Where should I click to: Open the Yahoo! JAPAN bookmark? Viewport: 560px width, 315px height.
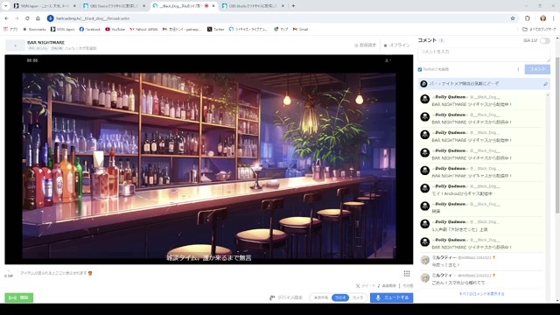143,29
